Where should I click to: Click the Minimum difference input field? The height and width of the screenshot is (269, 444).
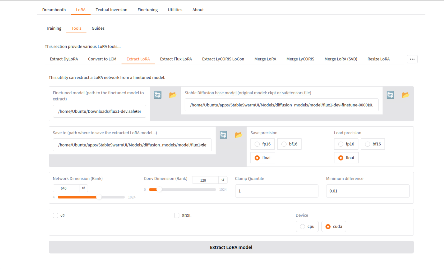(368, 191)
